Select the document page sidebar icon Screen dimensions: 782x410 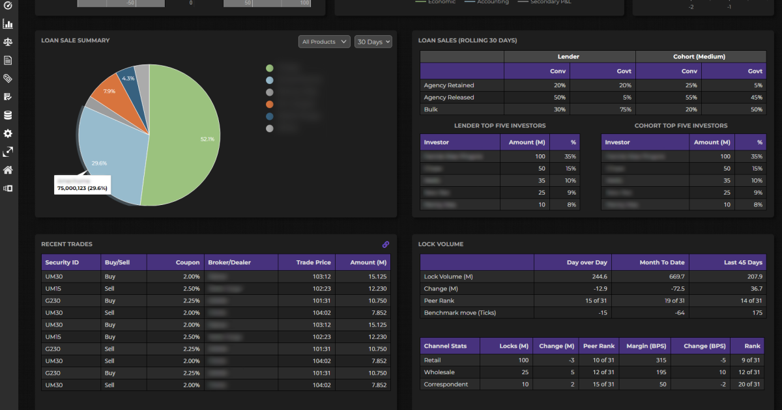(x=8, y=61)
